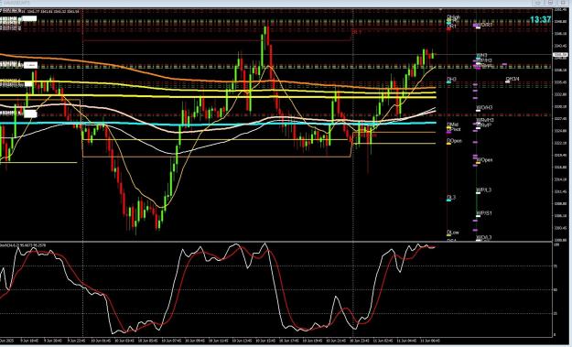Select the DH3/4 level label

[513, 79]
